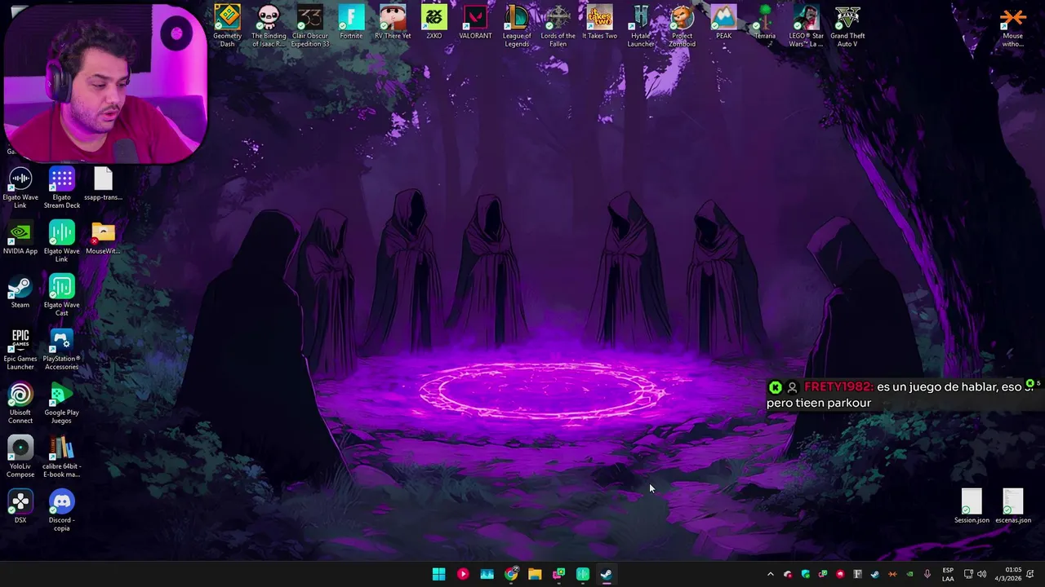Open the Project Zomboid shortcut

click(x=683, y=25)
